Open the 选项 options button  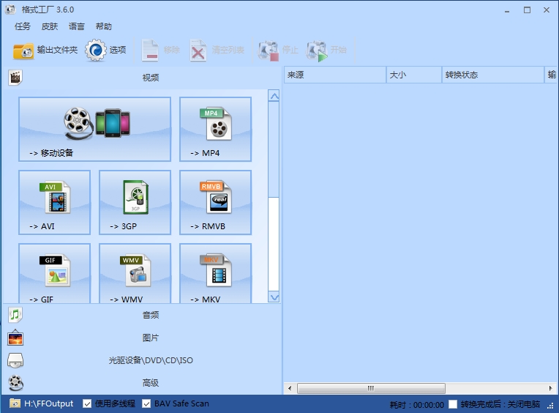click(106, 51)
